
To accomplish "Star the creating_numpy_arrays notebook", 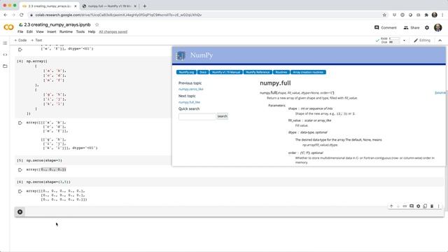I will click(97, 25).
